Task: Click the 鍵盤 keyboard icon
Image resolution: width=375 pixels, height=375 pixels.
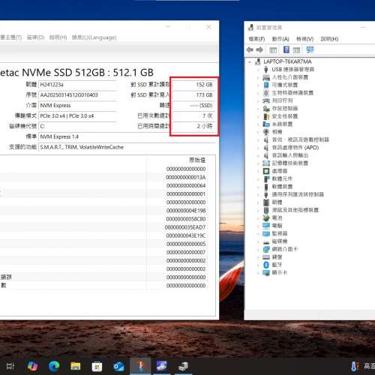Action: coord(266,257)
